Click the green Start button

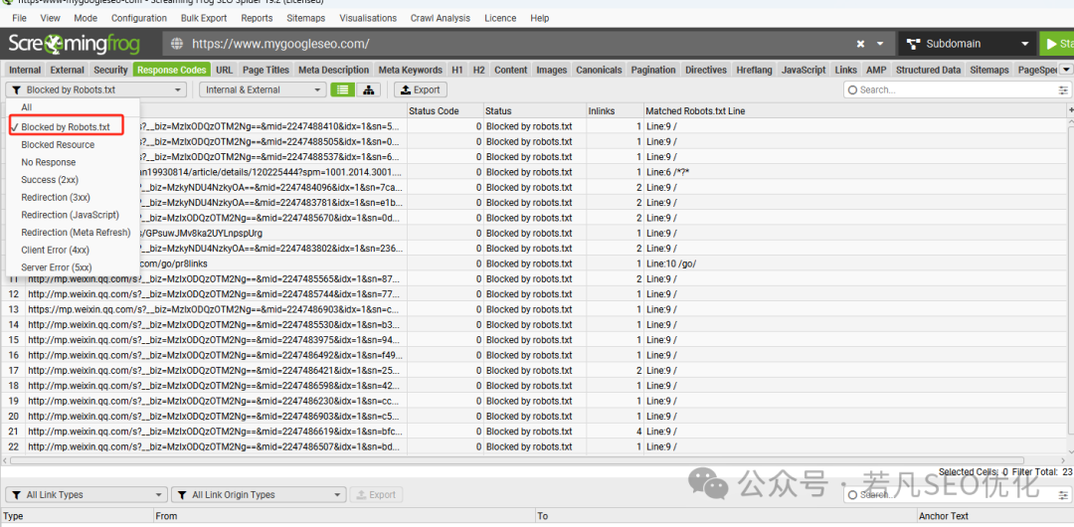tap(1057, 44)
